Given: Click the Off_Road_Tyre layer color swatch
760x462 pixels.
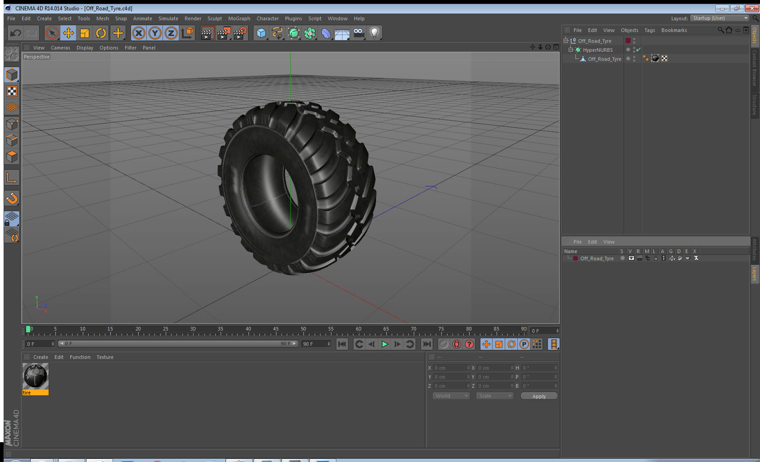Looking at the screenshot, I should click(x=628, y=41).
